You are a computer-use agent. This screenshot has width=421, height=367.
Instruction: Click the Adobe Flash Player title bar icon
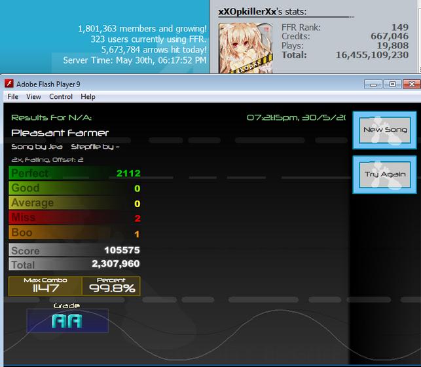click(9, 83)
